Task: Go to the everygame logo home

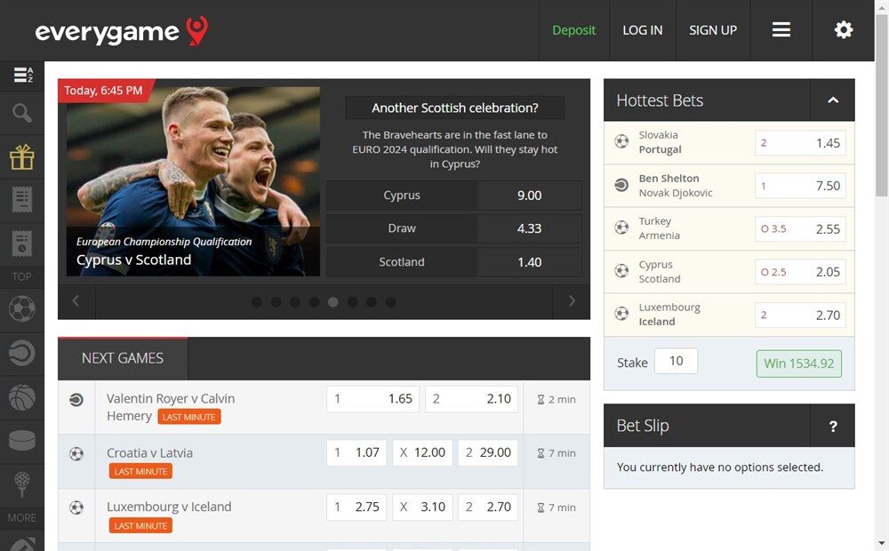Action: point(121,31)
